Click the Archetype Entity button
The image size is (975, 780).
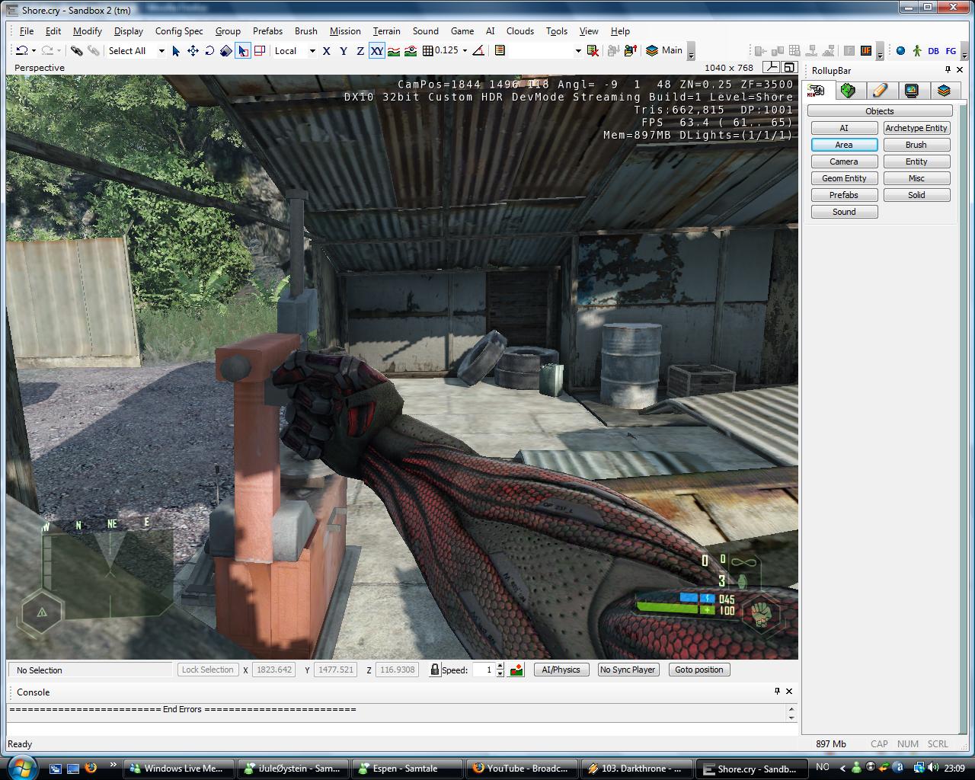[x=916, y=128]
